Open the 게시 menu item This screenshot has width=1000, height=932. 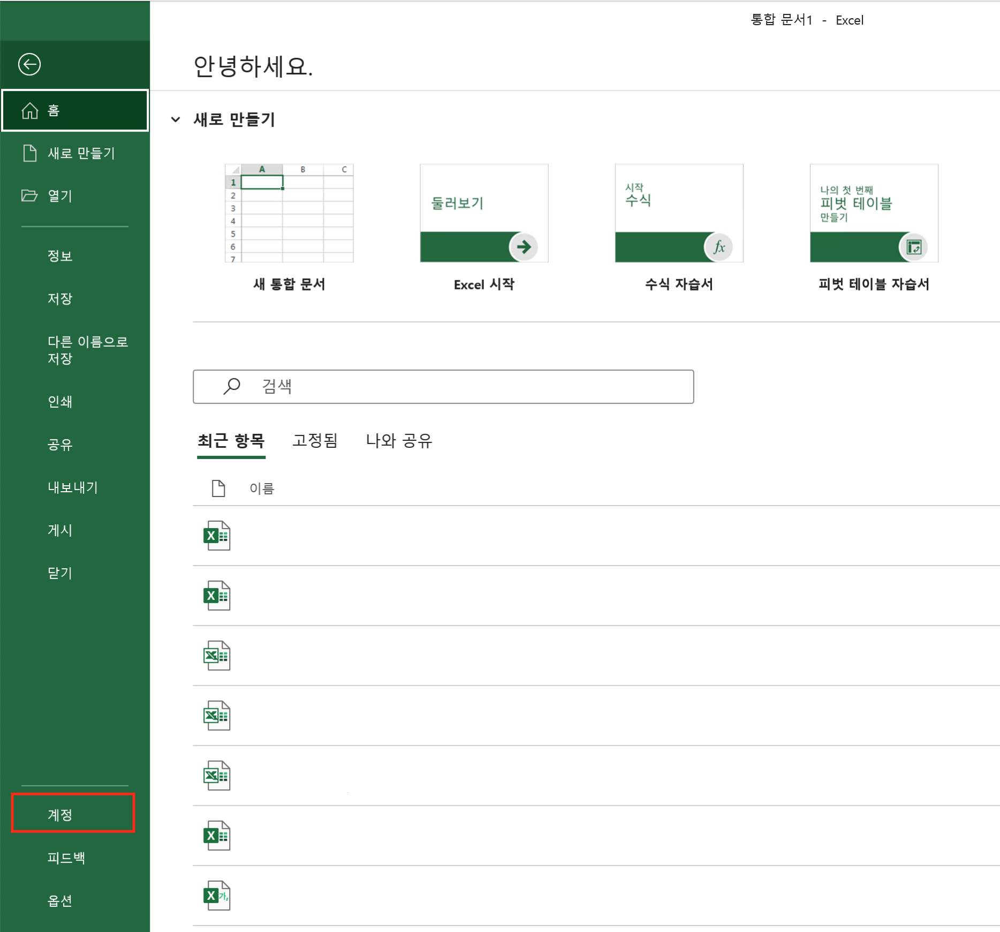(x=60, y=530)
